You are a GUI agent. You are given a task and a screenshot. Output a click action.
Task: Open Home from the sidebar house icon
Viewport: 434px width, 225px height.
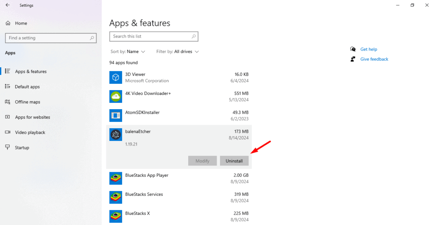pyautogui.click(x=8, y=23)
